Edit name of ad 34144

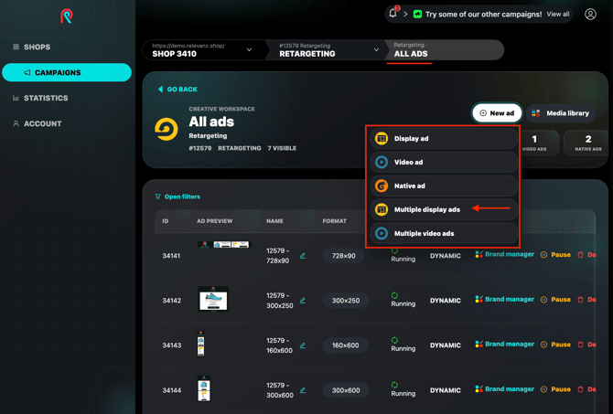tap(302, 390)
